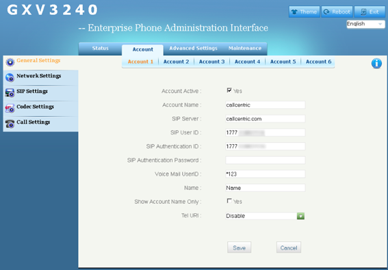Viewport: 388px width, 270px height.
Task: Click the General Settings gear icon
Action: 10,62
